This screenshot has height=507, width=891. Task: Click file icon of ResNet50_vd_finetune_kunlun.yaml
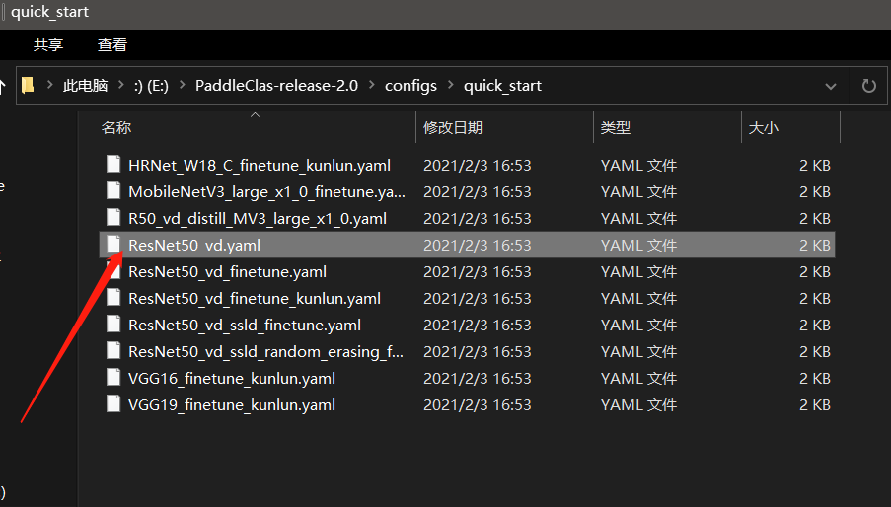click(x=113, y=298)
